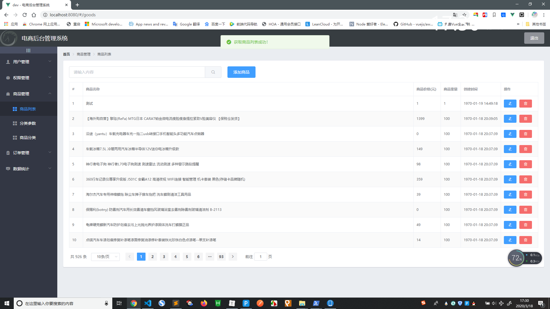Expand the 用户管理 sidebar menu
Viewport: 550px width, 309px height.
click(x=29, y=62)
